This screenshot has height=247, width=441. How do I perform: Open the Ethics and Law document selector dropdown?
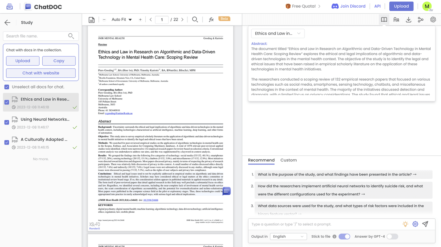[x=278, y=33]
